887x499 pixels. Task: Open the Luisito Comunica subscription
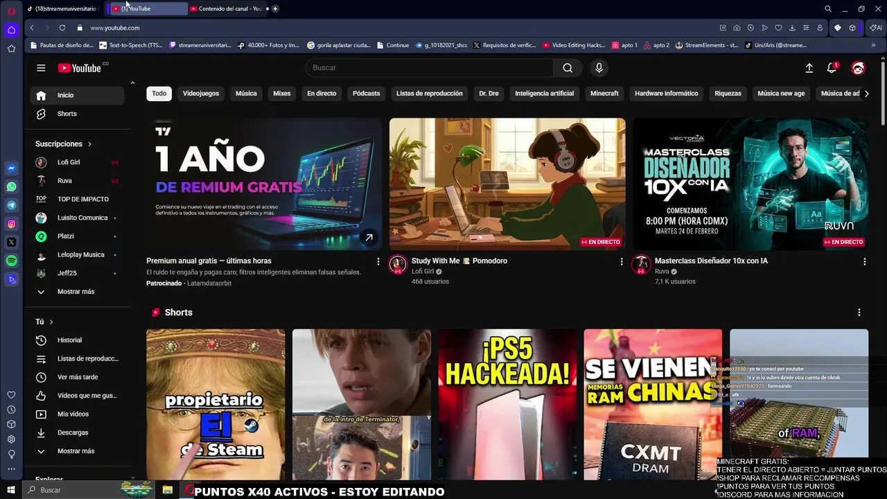(x=77, y=218)
